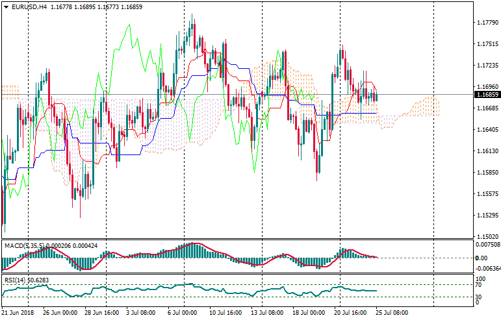Select the right end of the blue Kijun line
The height and width of the screenshot is (320, 501).
(376, 113)
